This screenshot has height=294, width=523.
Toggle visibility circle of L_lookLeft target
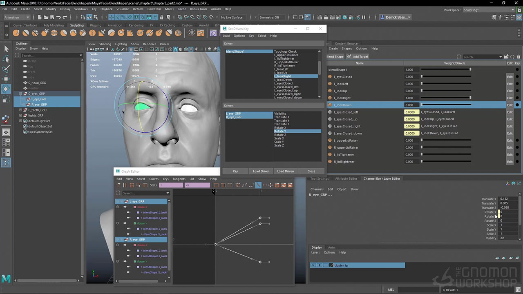click(x=330, y=84)
